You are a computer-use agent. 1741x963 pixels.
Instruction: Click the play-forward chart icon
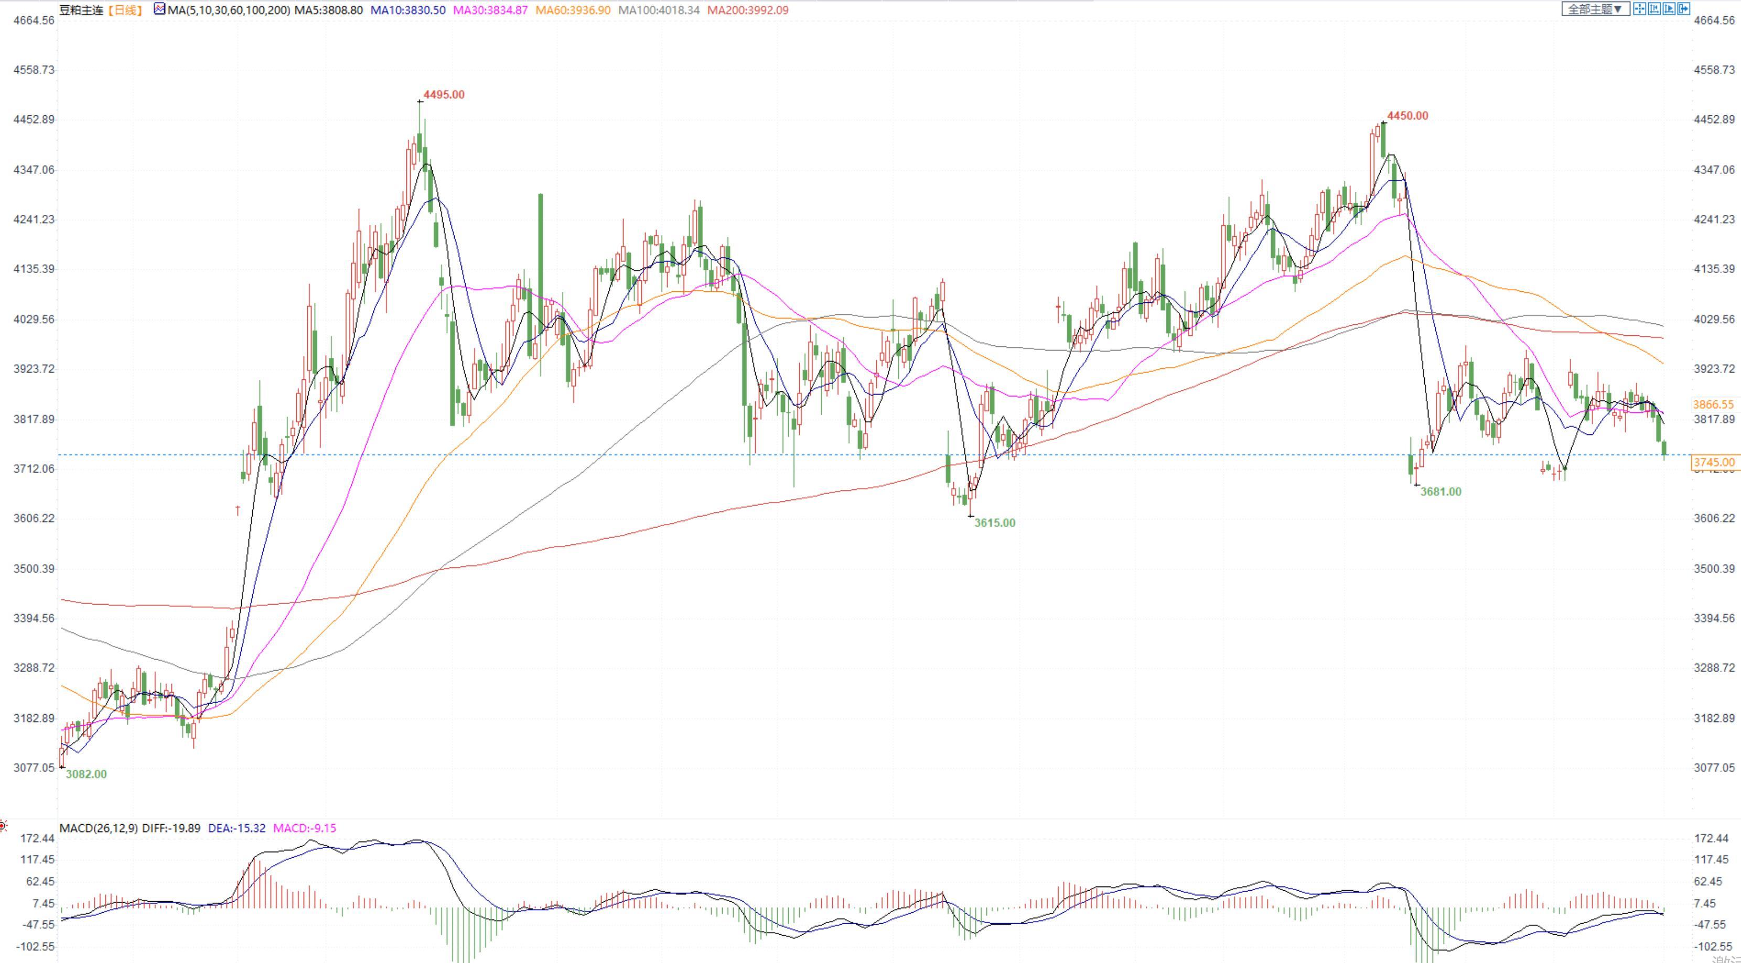point(1669,9)
